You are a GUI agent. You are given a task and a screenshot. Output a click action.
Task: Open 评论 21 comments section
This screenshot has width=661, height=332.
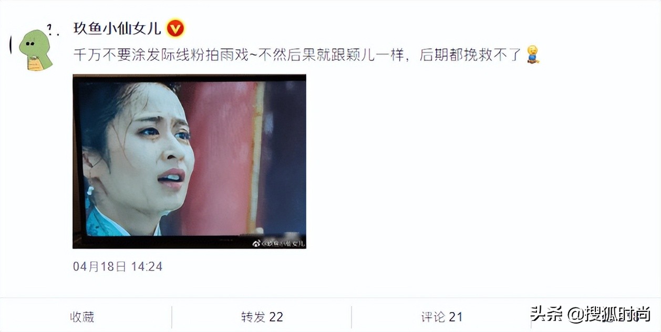(442, 317)
